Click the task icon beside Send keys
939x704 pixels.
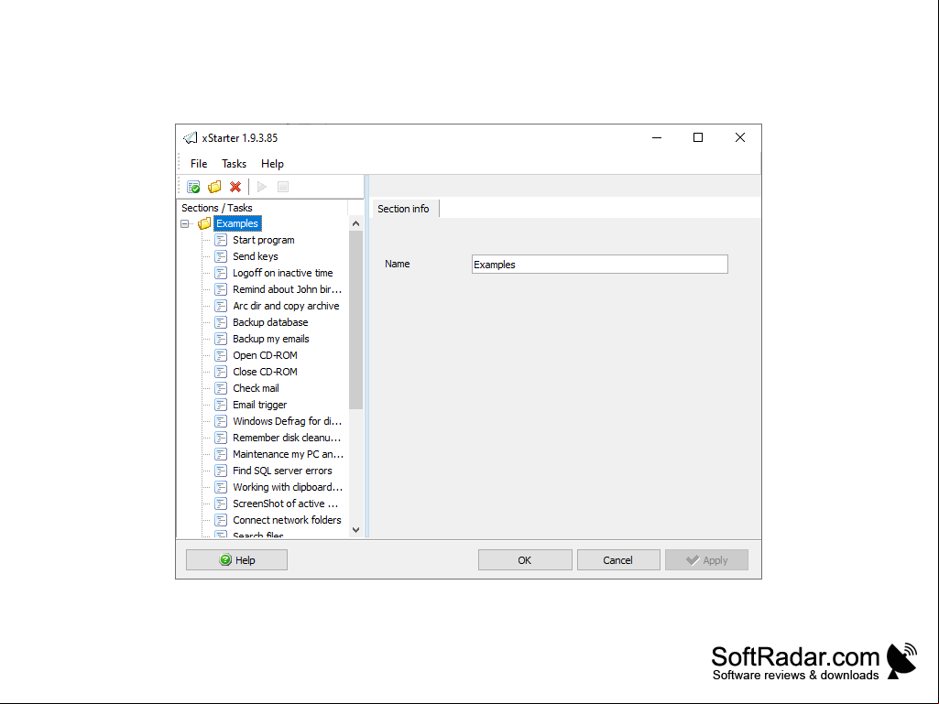(221, 256)
